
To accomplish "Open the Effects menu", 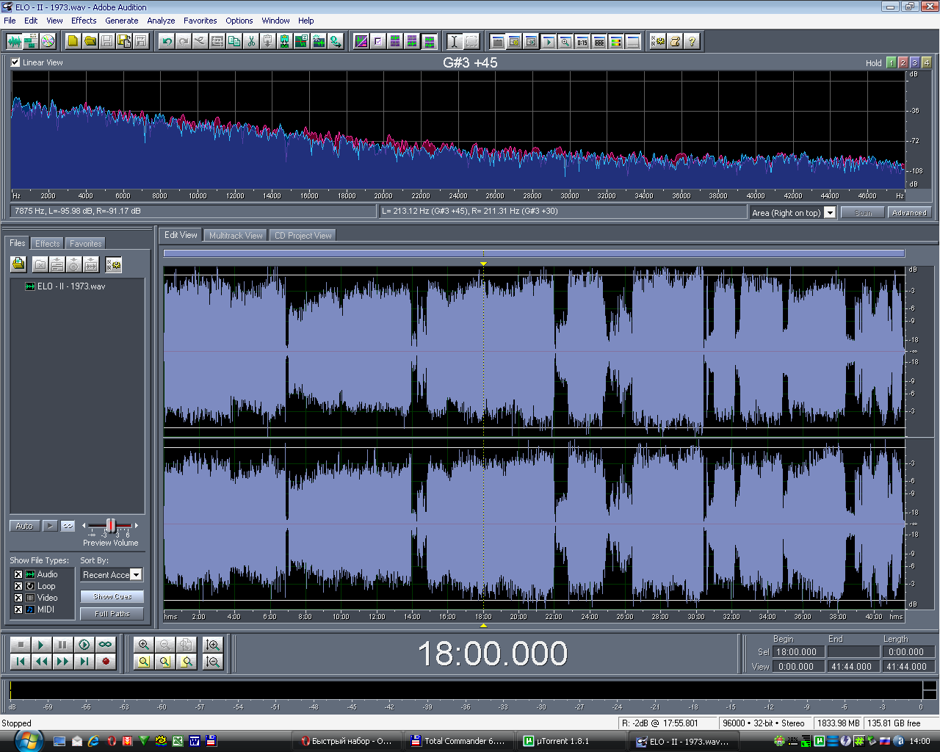I will pyautogui.click(x=84, y=21).
